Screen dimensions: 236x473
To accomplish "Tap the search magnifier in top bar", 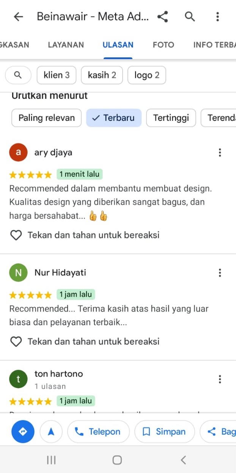I will point(190,17).
